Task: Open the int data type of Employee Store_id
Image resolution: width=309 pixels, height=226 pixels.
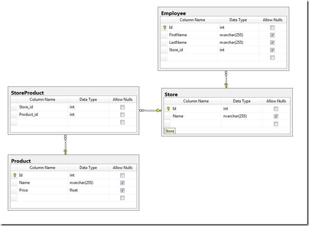Action: tap(238, 50)
